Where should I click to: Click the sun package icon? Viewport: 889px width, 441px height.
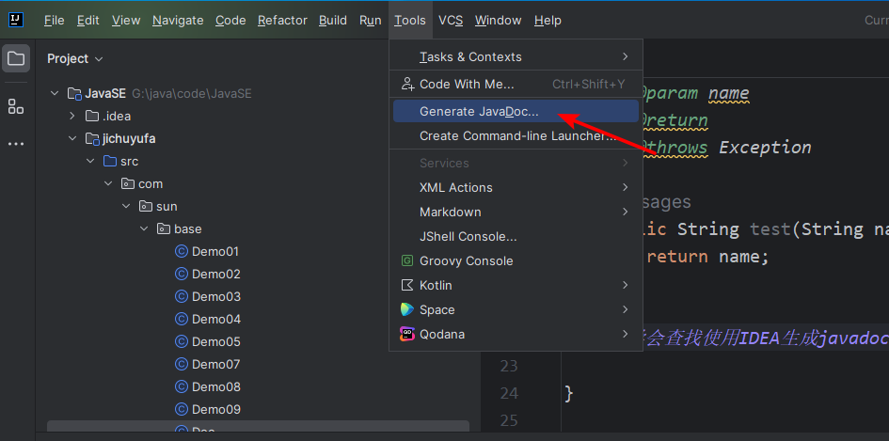point(146,206)
